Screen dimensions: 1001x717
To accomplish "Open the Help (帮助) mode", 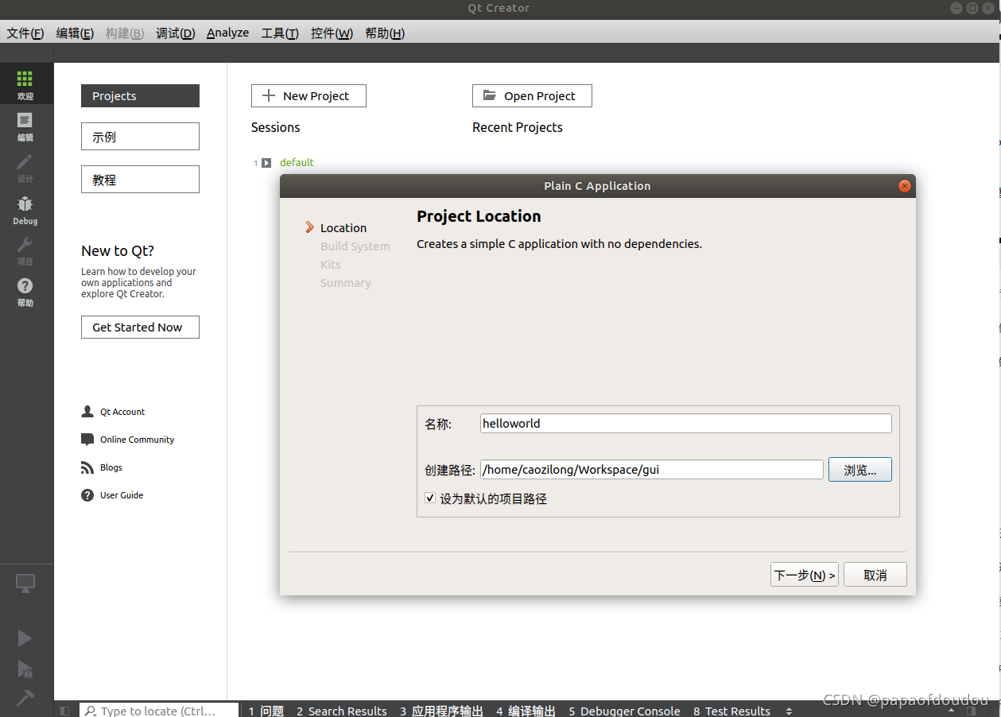I will pos(25,292).
